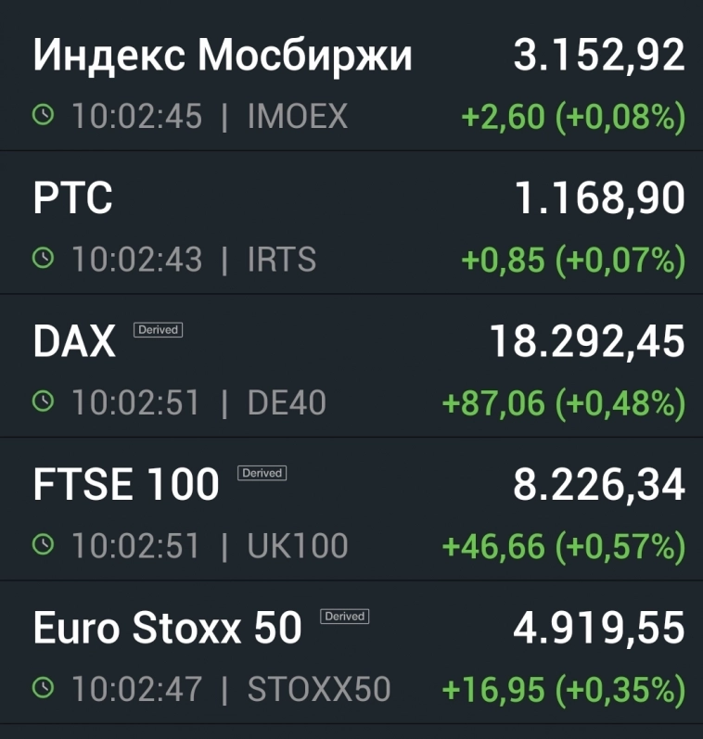
Task: Click the IRTS ticker symbol
Action: 282,260
